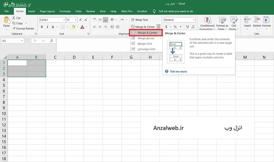Click the Borders icon
Viewport: 274px width, 162px height.
[x=63, y=27]
